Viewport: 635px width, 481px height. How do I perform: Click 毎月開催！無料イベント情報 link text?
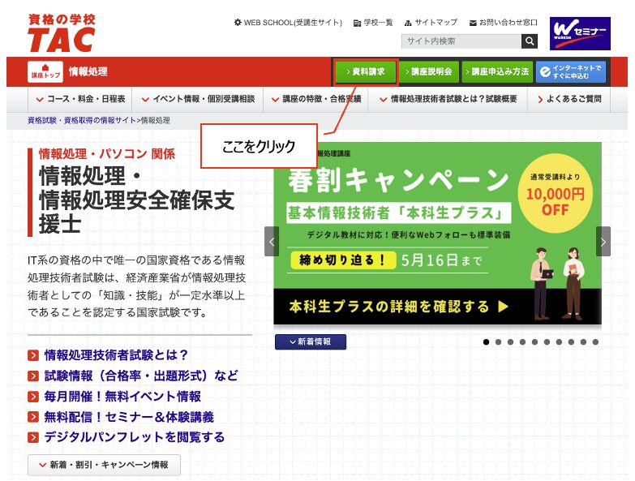[122, 397]
